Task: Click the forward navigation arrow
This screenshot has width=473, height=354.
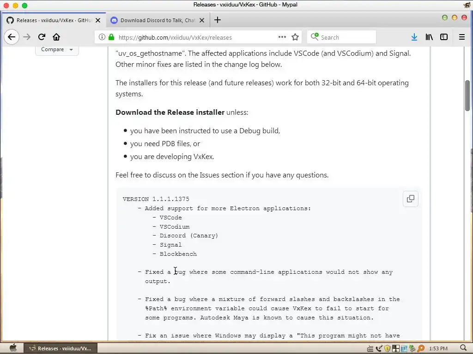Action: coord(27,37)
